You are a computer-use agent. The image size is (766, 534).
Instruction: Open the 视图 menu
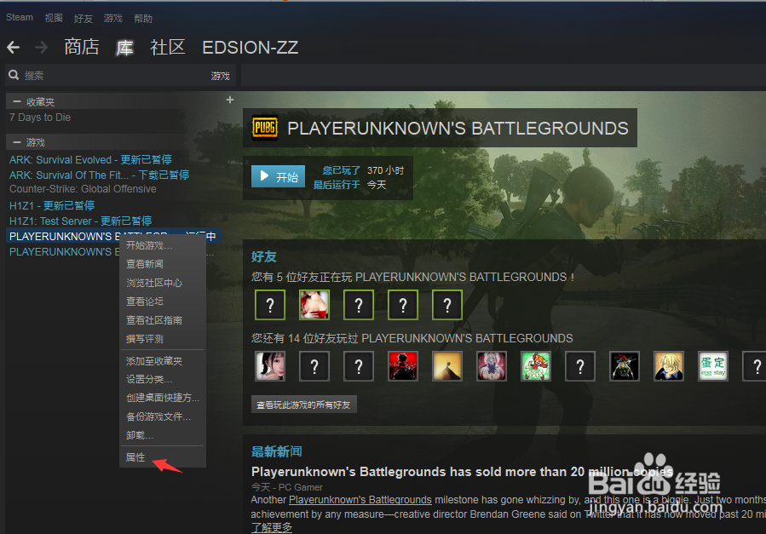(x=54, y=18)
